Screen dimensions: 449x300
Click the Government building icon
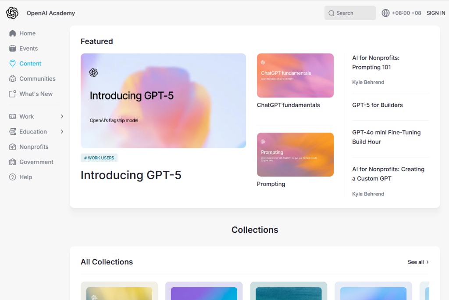(x=12, y=162)
